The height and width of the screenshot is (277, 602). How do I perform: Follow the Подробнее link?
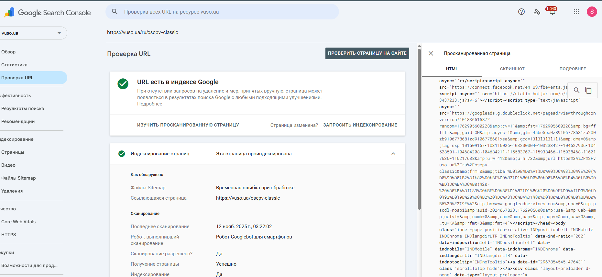[150, 104]
